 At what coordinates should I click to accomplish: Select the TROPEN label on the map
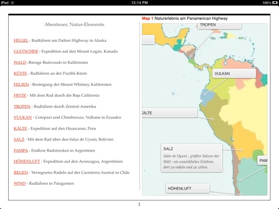[x=219, y=26]
